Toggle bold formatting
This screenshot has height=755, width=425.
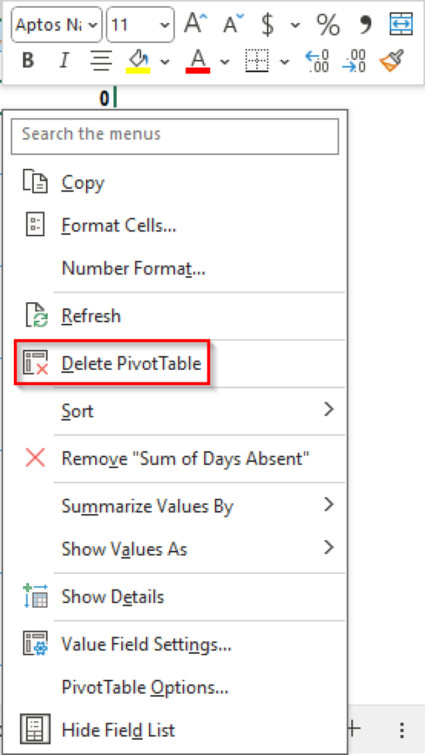coord(27,60)
